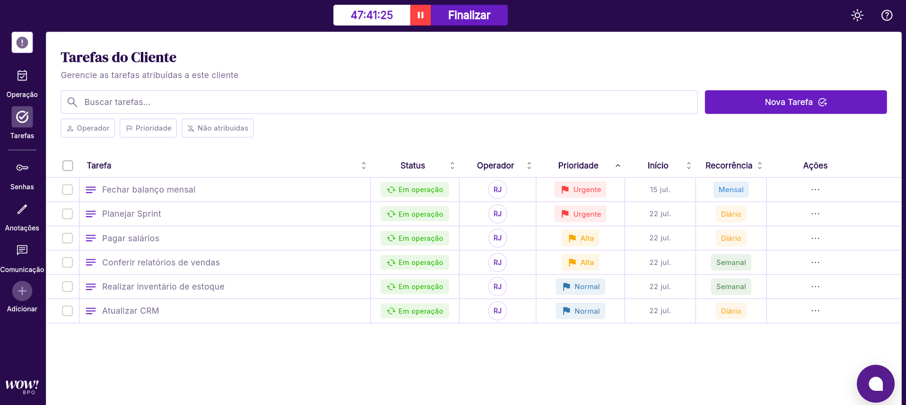906x405 pixels.
Task: Select all tasks with header checkbox
Action: coord(68,166)
